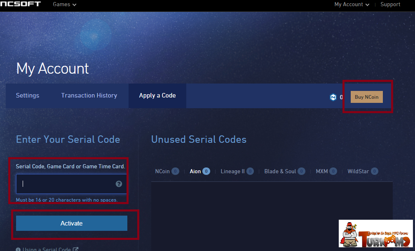Focus the serial code input field
Screen dimensions: 415x251
71,184
